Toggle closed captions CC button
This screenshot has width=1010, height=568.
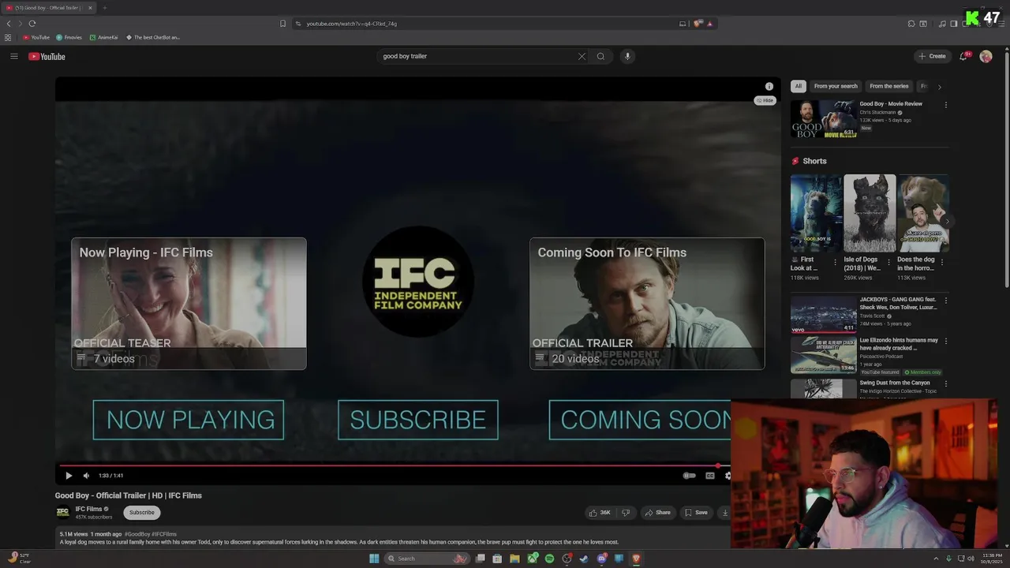click(x=709, y=476)
